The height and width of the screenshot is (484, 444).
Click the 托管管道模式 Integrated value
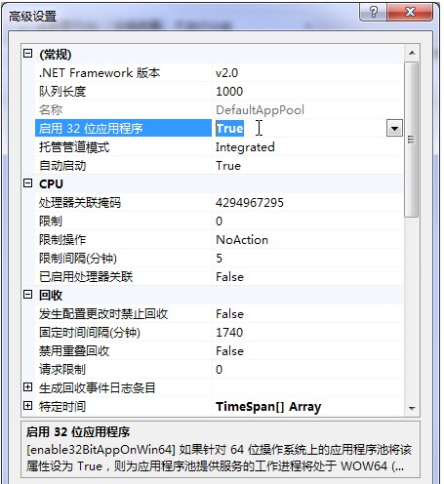245,147
